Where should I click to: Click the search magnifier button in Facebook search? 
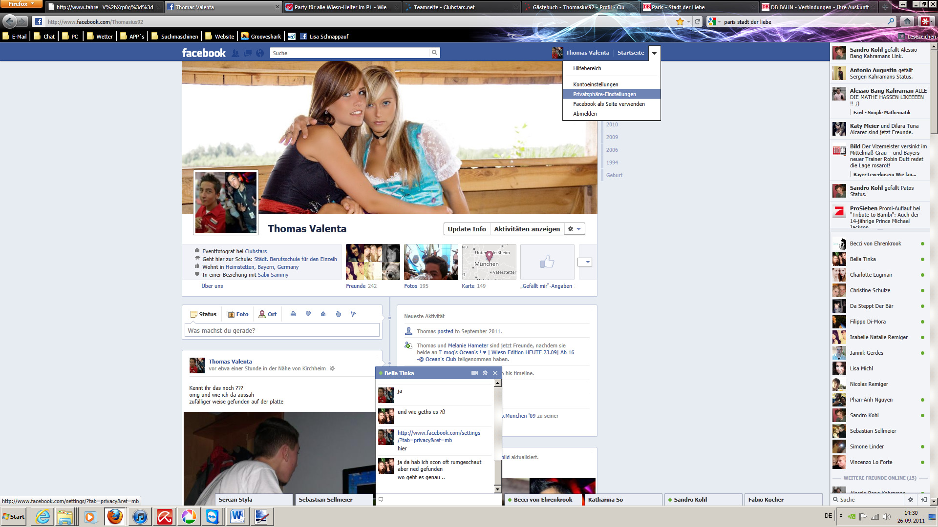434,53
